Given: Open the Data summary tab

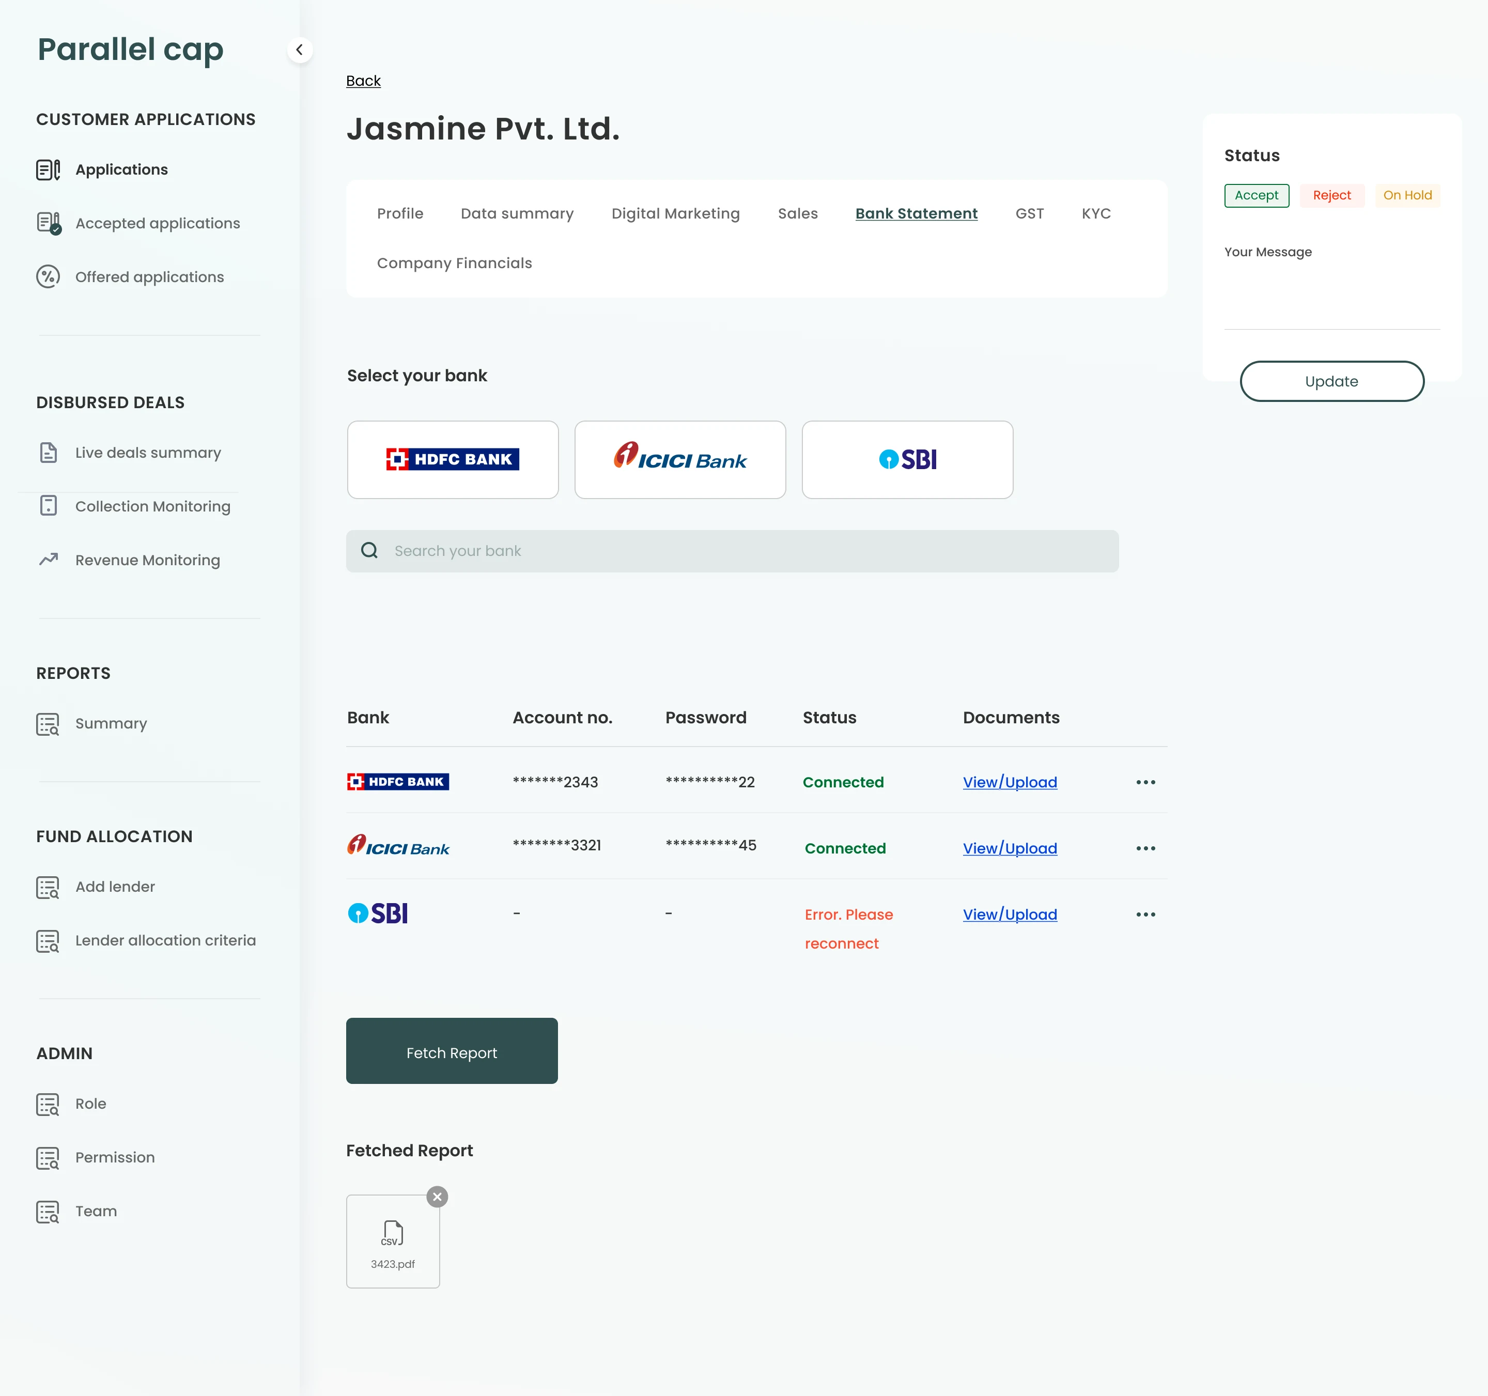Looking at the screenshot, I should (517, 213).
